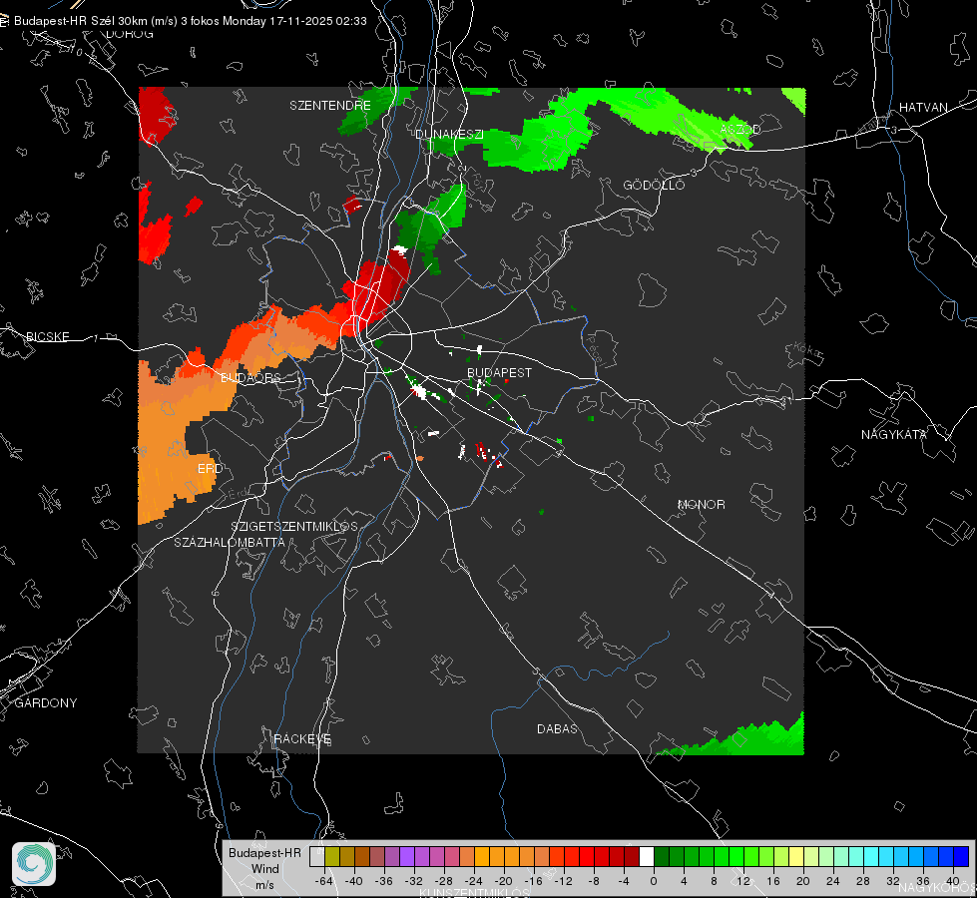This screenshot has height=898, width=977.
Task: Click the SZIGETSZENTMIKLÓS town label
Action: 294,527
